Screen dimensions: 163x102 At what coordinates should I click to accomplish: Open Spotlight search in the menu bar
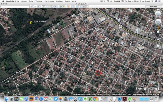pos(152,1)
